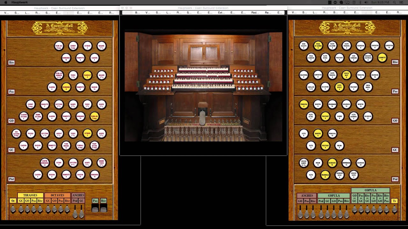
Task: Open Notification Center from the menu bar
Action: [x=401, y=2]
